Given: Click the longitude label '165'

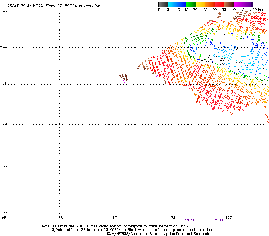Looking at the screenshot, I should (3, 218).
